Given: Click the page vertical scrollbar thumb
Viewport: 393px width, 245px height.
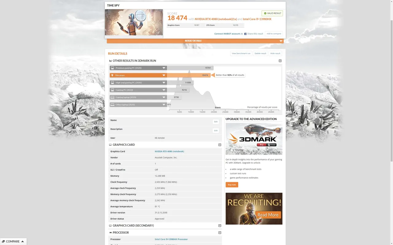Looking at the screenshot, I should point(391,91).
